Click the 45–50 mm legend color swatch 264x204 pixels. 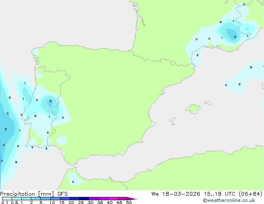pos(122,199)
